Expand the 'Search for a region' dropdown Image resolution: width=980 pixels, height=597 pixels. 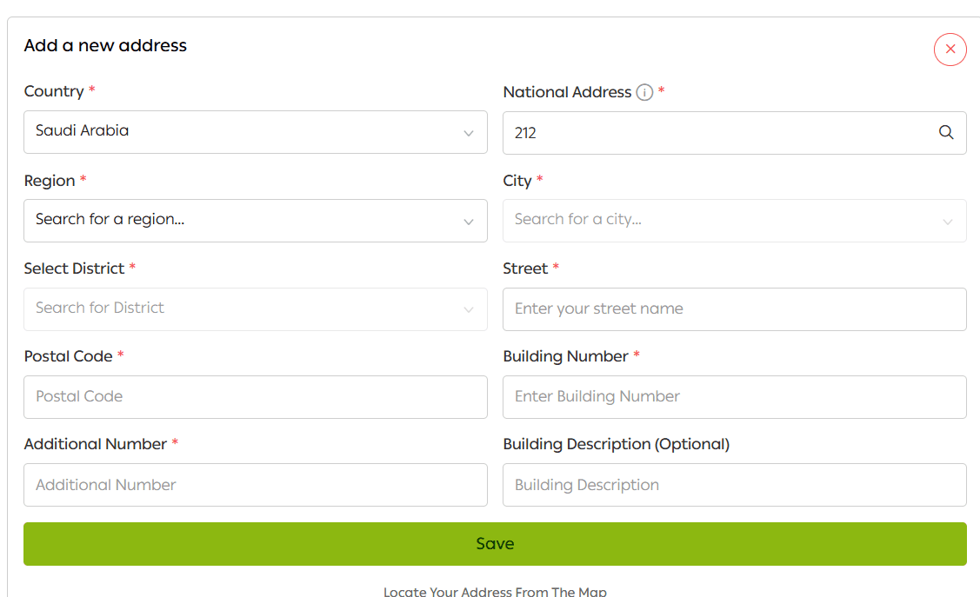243,221
